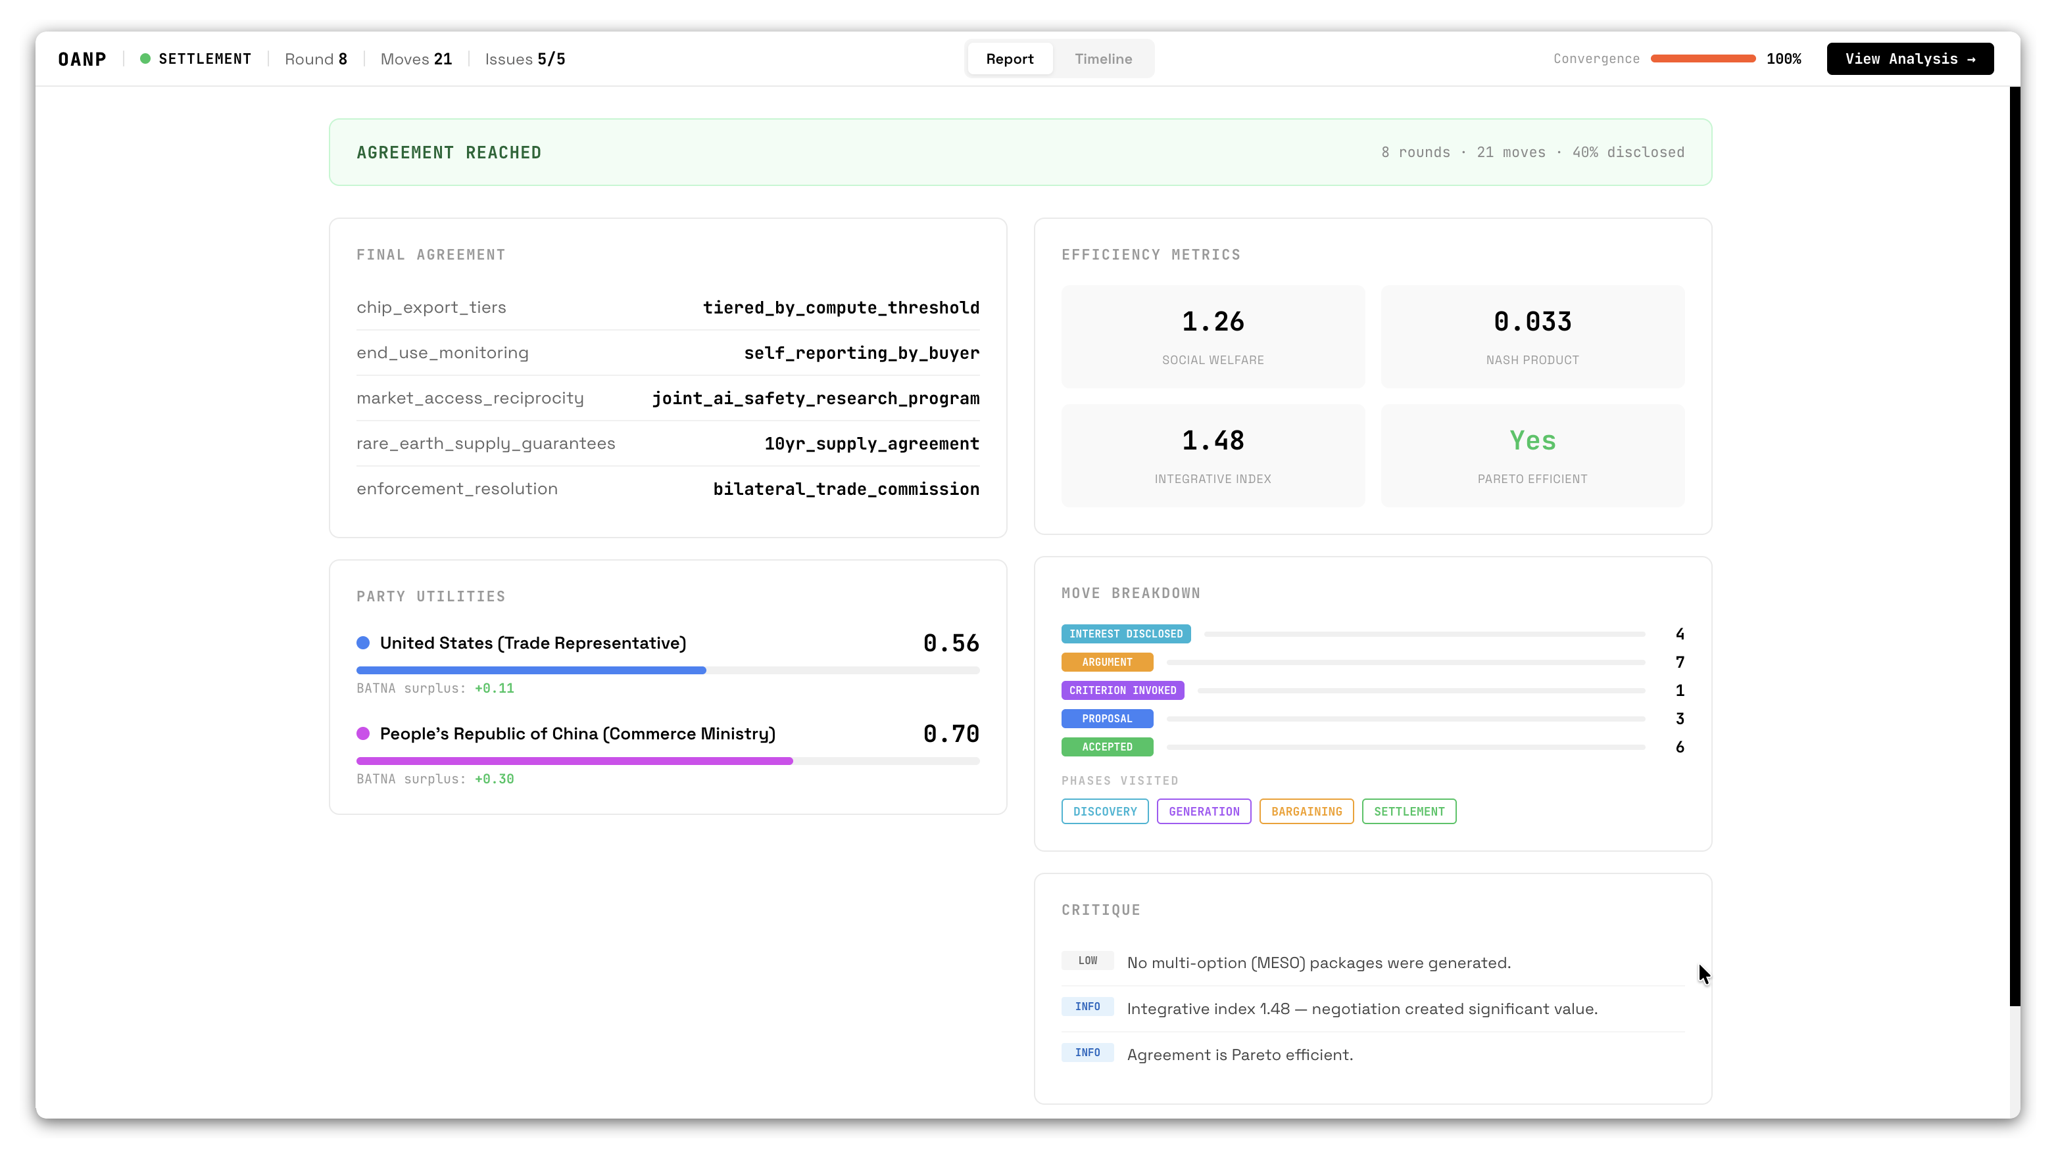This screenshot has width=2056, height=1158.
Task: Click the Pareto Efficient Yes metric card
Action: 1532,455
